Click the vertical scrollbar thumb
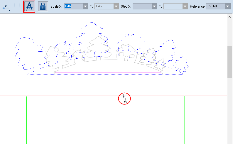This screenshot has width=233, height=144. 230,62
